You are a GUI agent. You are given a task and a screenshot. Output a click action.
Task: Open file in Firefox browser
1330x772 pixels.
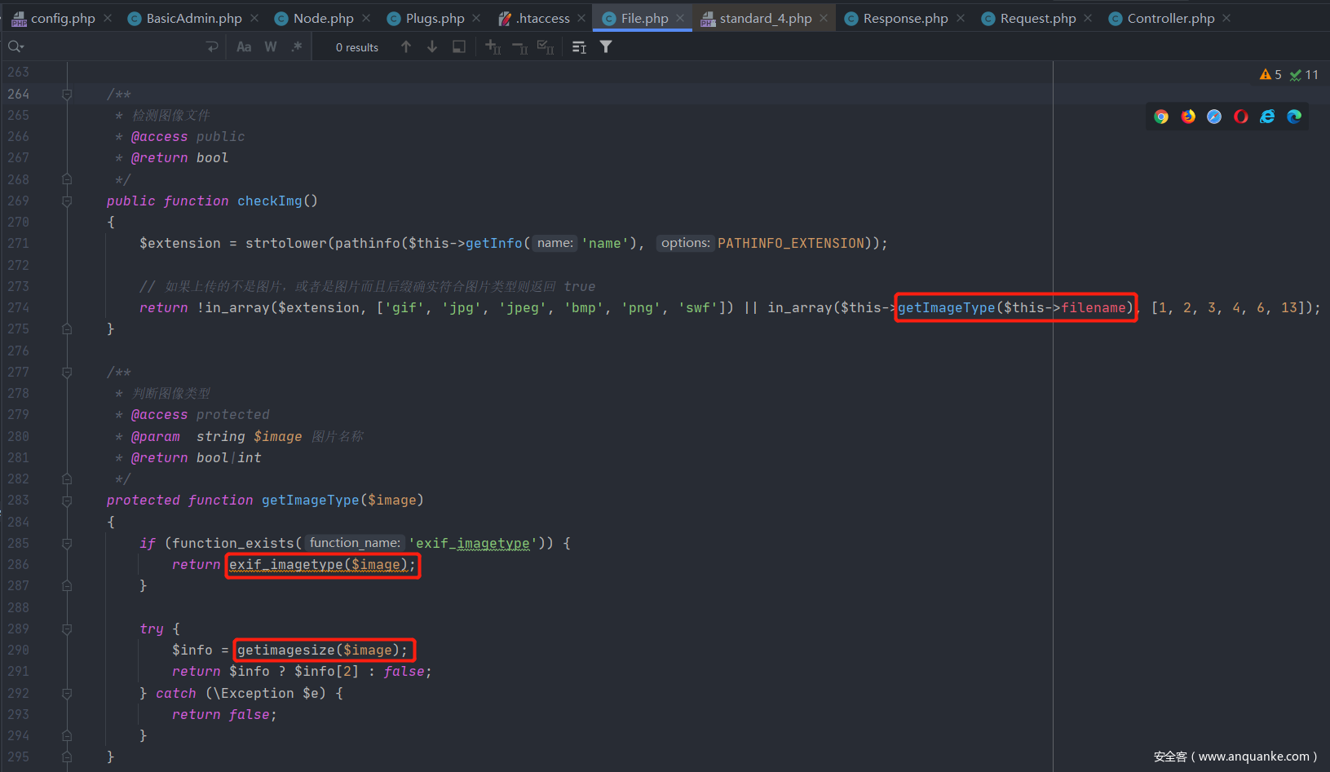(x=1188, y=117)
